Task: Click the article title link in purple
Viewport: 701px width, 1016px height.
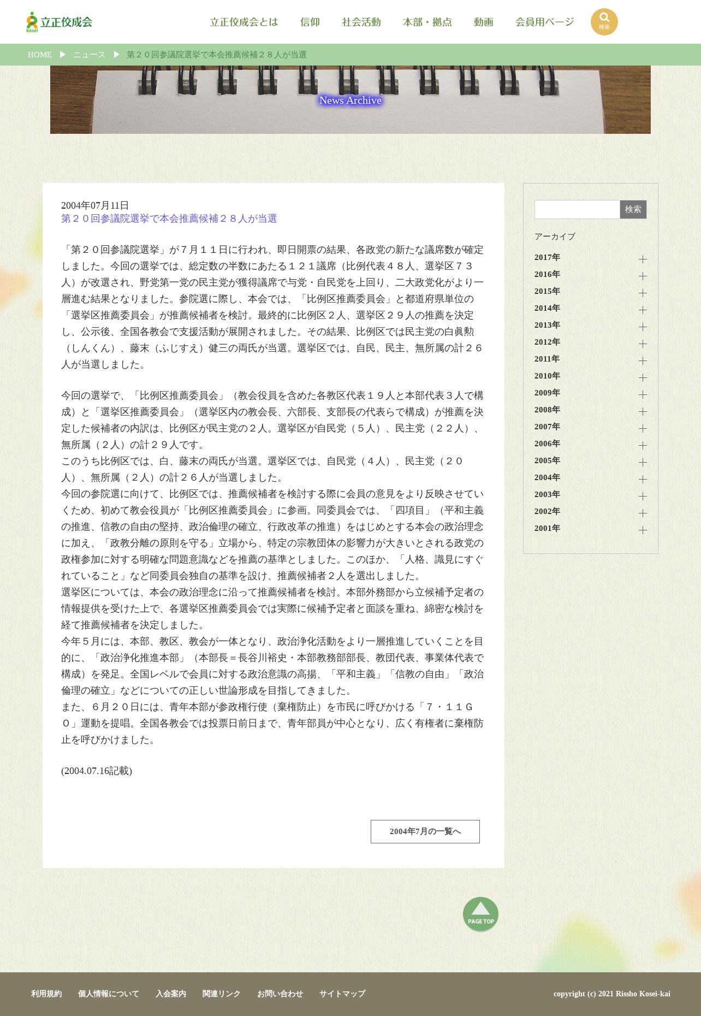Action: tap(169, 218)
